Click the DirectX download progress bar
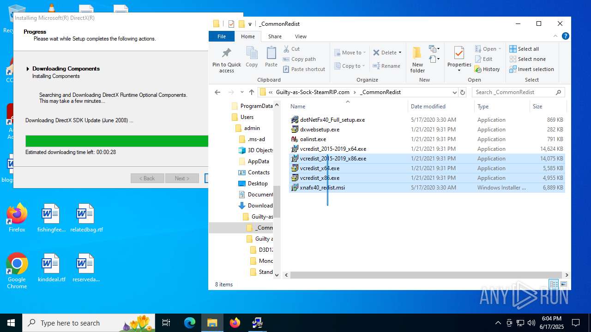591x332 pixels. click(x=117, y=141)
